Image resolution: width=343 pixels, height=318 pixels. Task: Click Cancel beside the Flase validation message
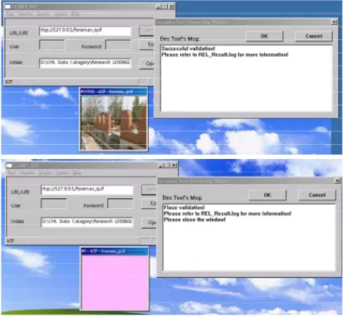317,195
